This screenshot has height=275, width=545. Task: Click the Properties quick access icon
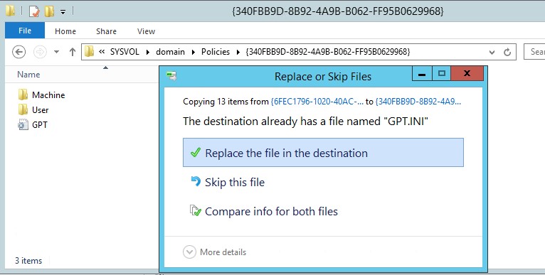[x=34, y=11]
